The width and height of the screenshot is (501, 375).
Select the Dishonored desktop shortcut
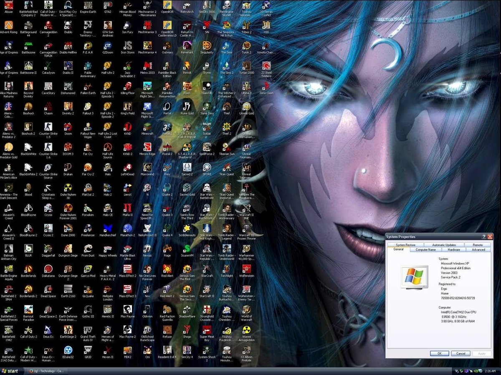(x=68, y=88)
